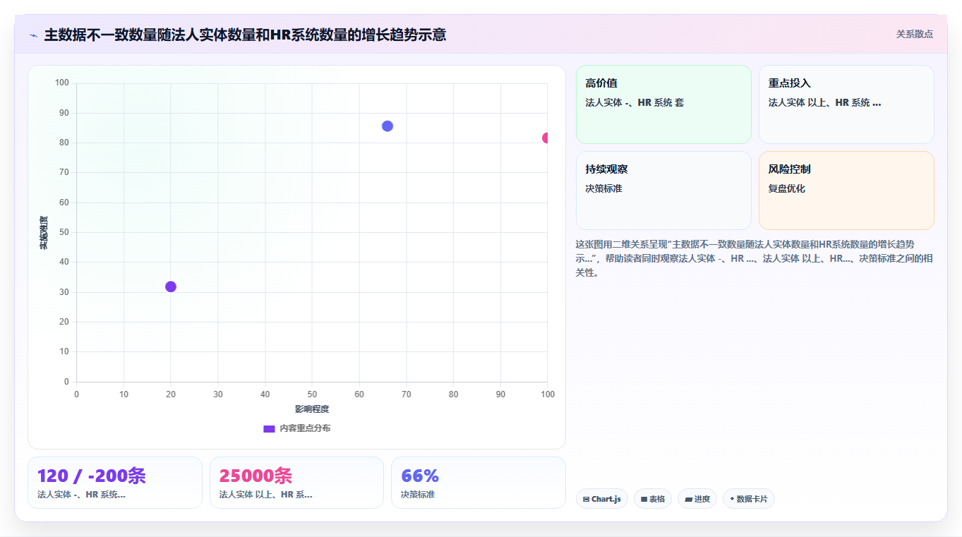Click the 进度 tag chip
The height and width of the screenshot is (537, 962).
point(697,499)
